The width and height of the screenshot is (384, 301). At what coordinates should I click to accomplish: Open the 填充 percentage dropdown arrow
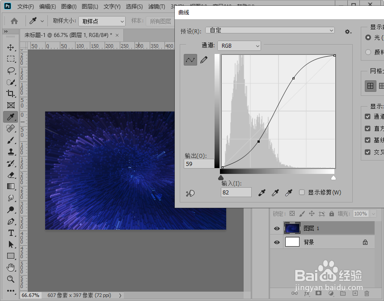pyautogui.click(x=373, y=214)
